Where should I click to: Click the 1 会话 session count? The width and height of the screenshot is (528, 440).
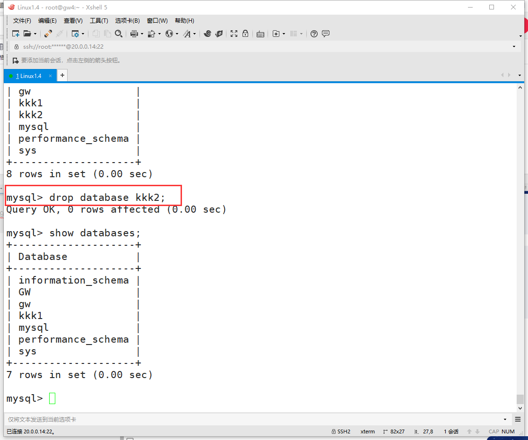(x=451, y=431)
